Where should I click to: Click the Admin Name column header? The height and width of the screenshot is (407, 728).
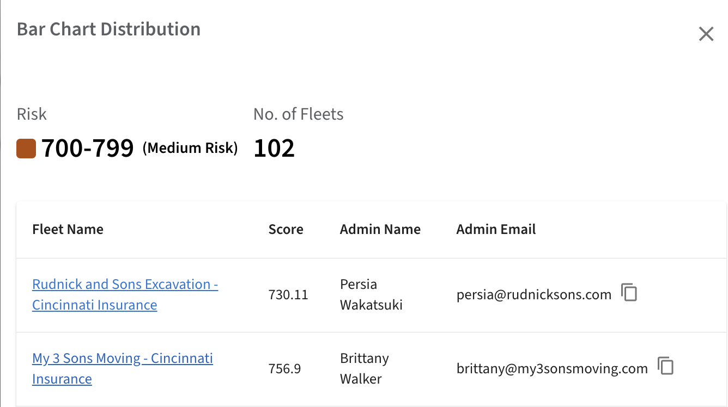[380, 230]
